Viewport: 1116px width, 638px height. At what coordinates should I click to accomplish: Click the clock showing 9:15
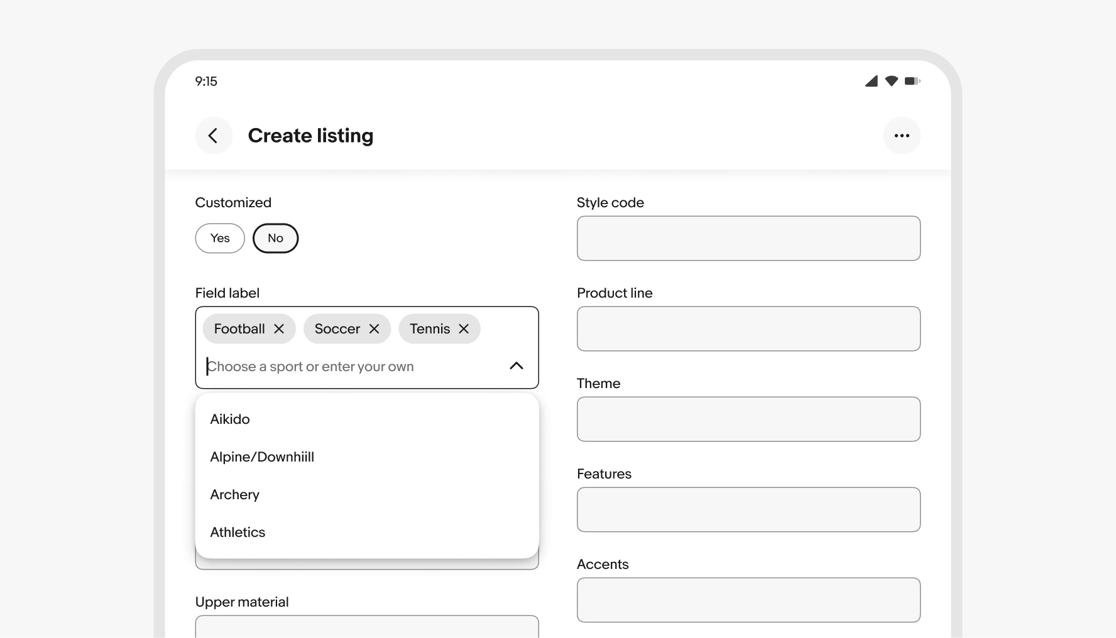pyautogui.click(x=206, y=81)
